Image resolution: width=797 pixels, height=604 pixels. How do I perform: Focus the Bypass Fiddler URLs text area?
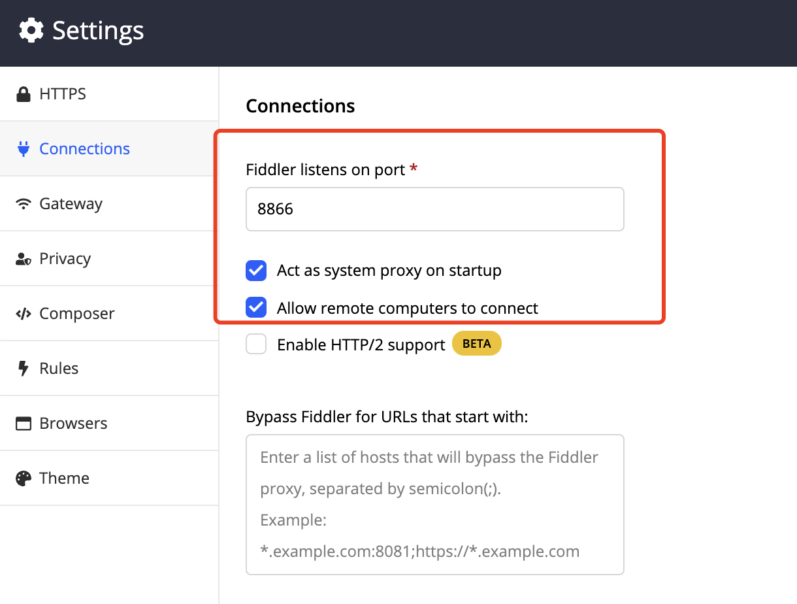[x=434, y=504]
